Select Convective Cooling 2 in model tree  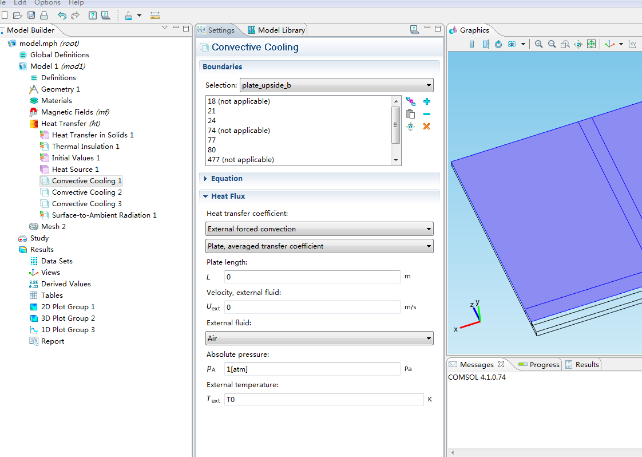pos(86,192)
